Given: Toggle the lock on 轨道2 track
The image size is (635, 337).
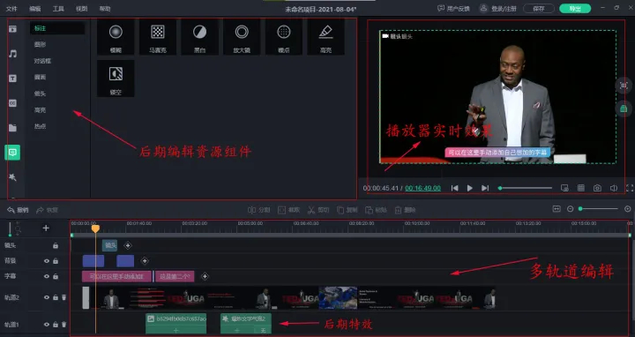Looking at the screenshot, I should click(x=56, y=297).
